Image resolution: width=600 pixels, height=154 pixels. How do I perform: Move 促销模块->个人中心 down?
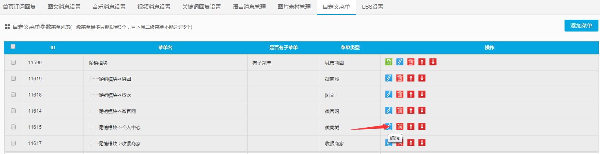422,126
